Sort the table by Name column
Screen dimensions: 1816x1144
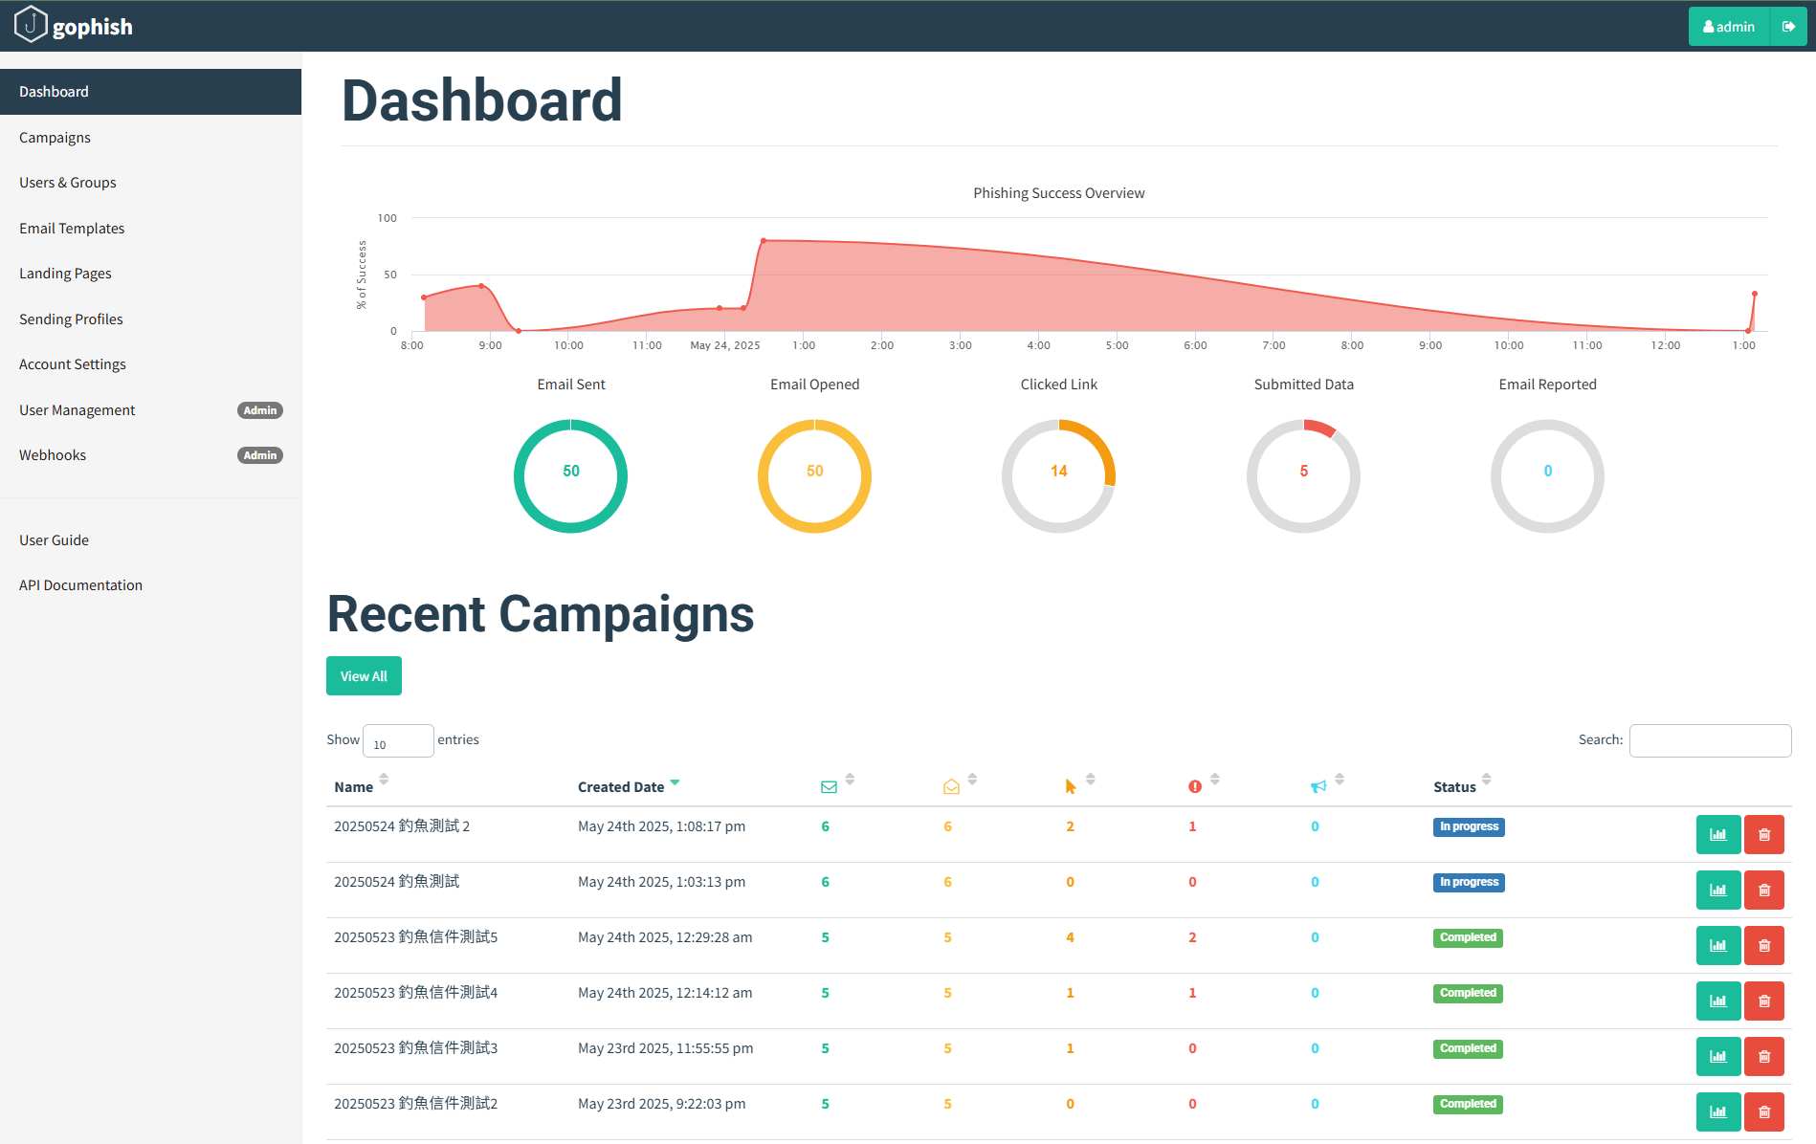pyautogui.click(x=354, y=787)
